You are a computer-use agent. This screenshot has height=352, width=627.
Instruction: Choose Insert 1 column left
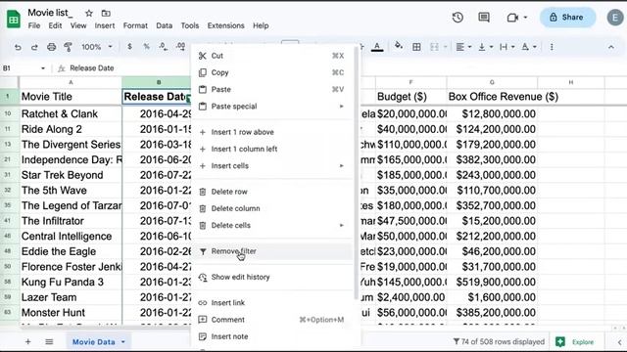point(272,149)
